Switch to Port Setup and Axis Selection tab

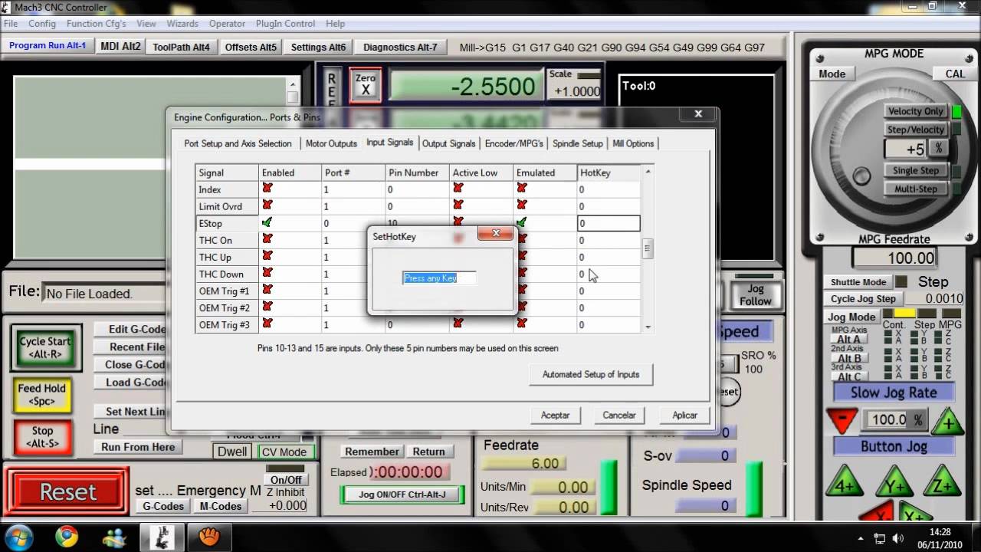coord(238,143)
